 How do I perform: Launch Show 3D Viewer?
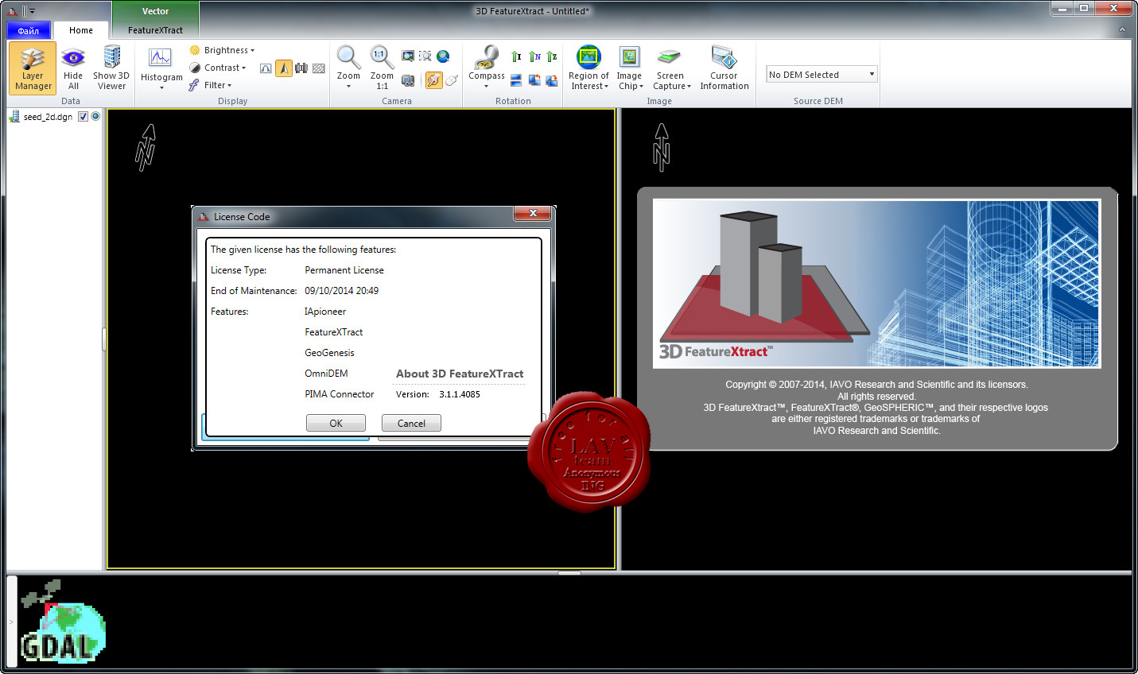pos(111,68)
